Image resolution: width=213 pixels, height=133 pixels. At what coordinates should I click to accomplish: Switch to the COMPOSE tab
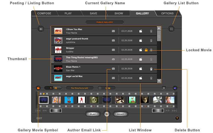tap(44, 14)
